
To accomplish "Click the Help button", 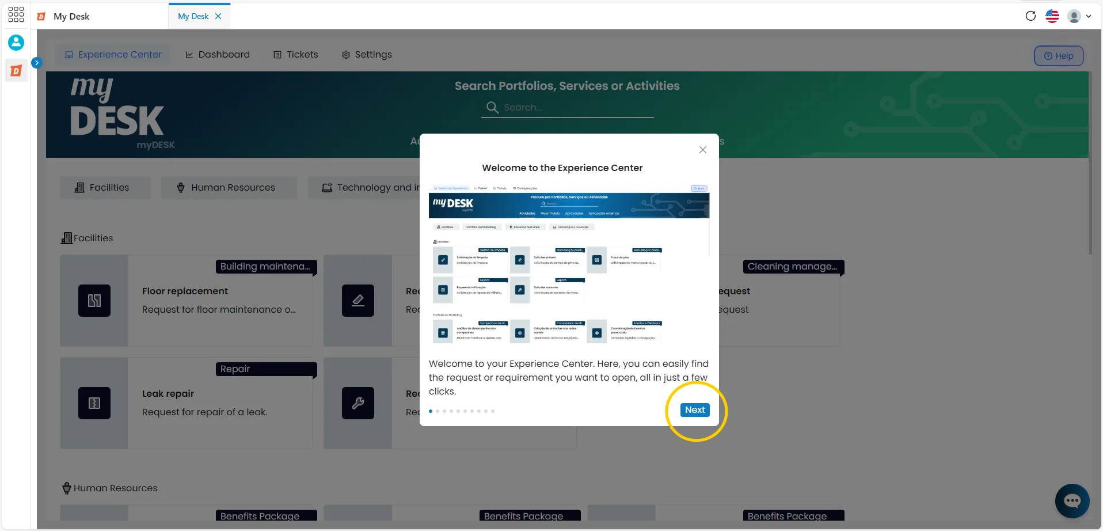I will point(1059,56).
